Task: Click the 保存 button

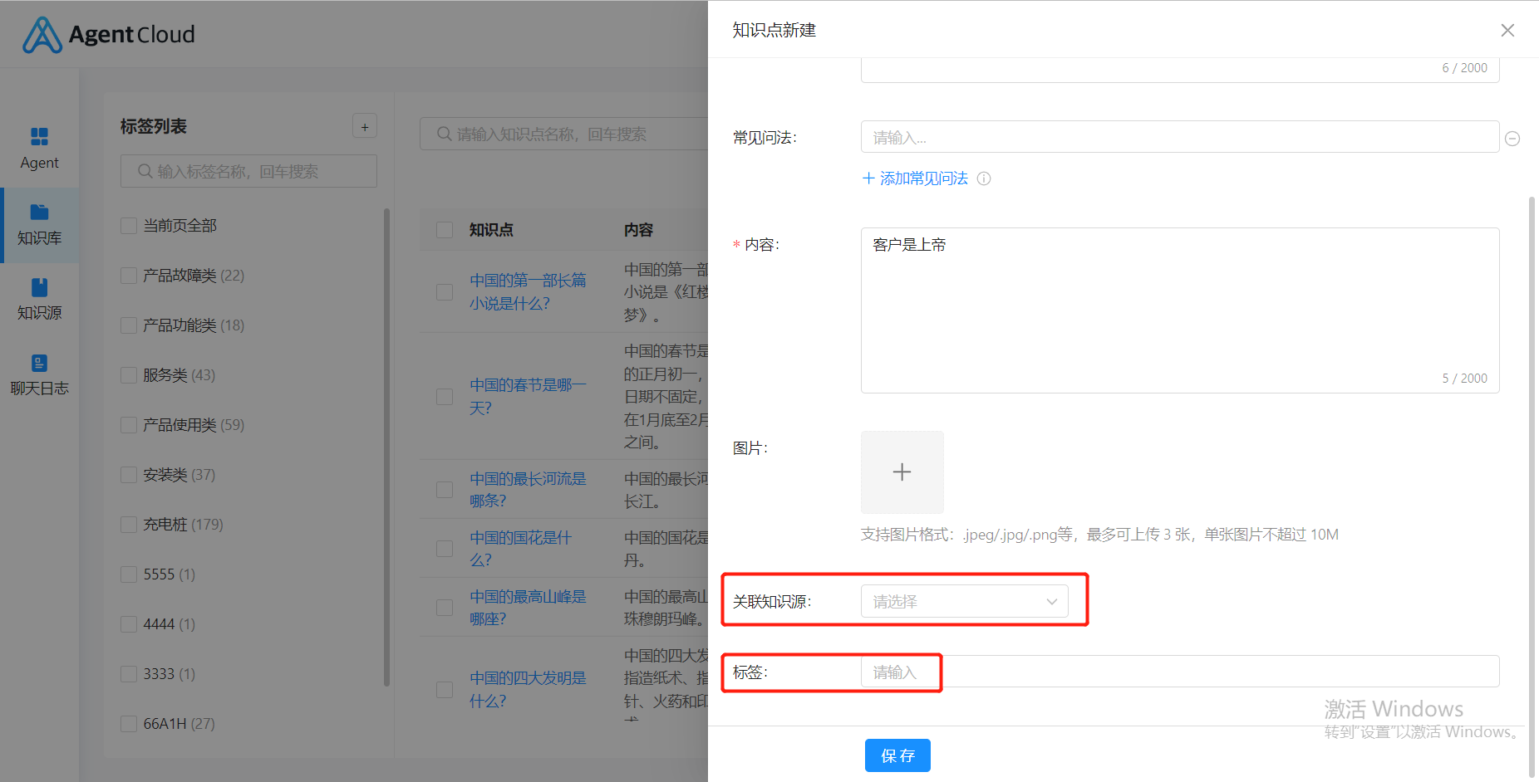Action: coord(897,755)
